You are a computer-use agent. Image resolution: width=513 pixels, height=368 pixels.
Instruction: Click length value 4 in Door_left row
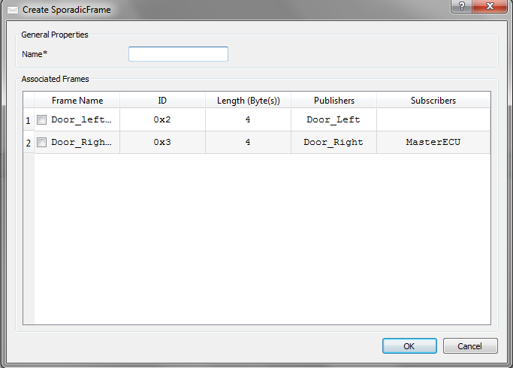(248, 119)
